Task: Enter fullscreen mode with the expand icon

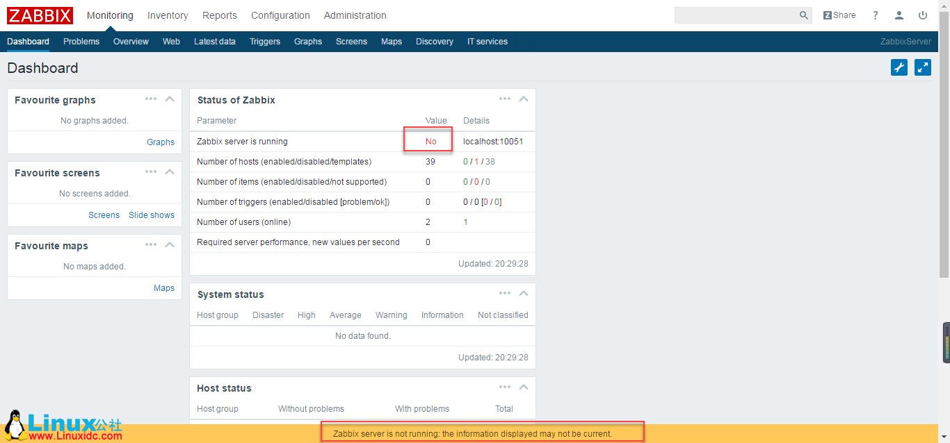Action: 922,67
